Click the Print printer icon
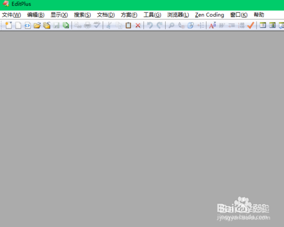The image size is (284, 227). point(87,25)
